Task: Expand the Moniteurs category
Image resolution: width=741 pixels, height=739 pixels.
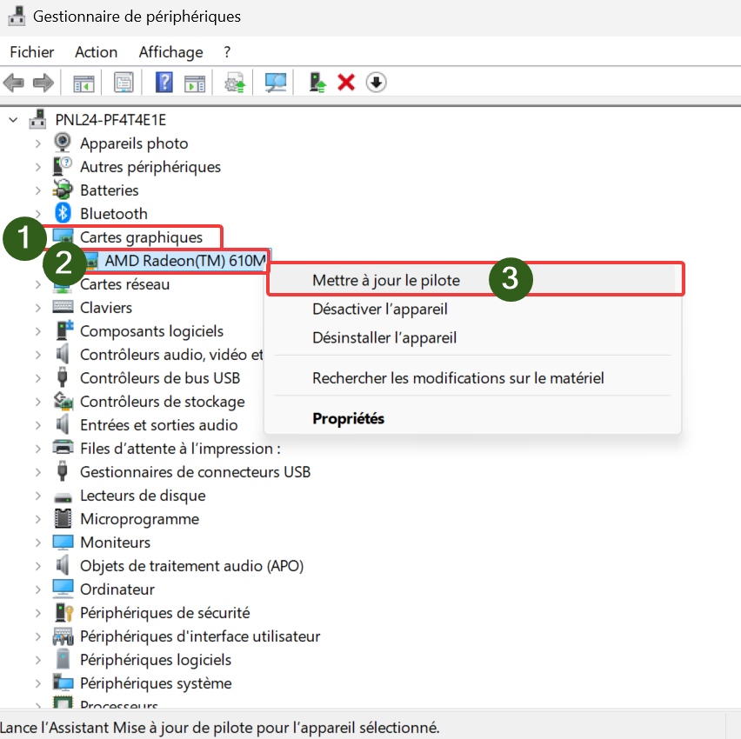Action: pyautogui.click(x=37, y=542)
